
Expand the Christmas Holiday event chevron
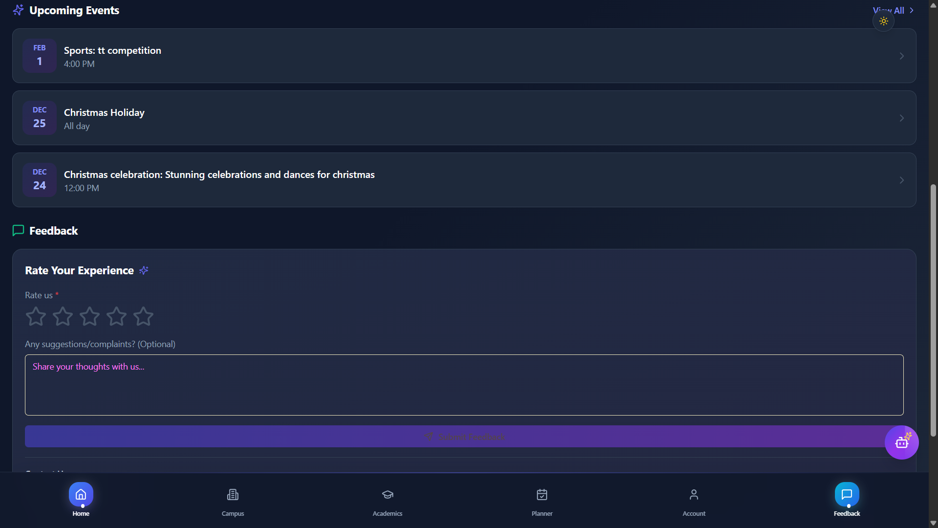(901, 118)
